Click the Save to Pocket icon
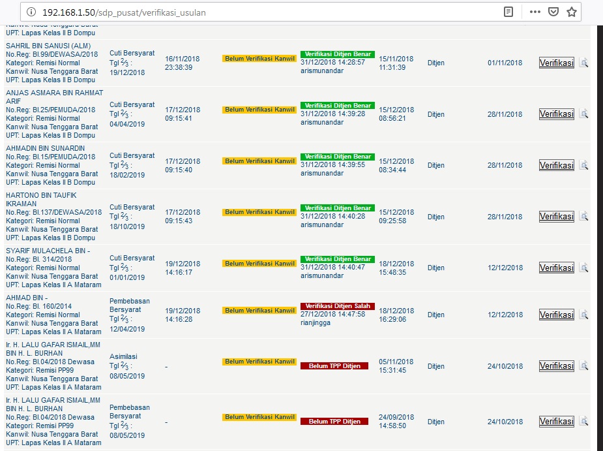Image resolution: width=603 pixels, height=451 pixels. tap(553, 12)
